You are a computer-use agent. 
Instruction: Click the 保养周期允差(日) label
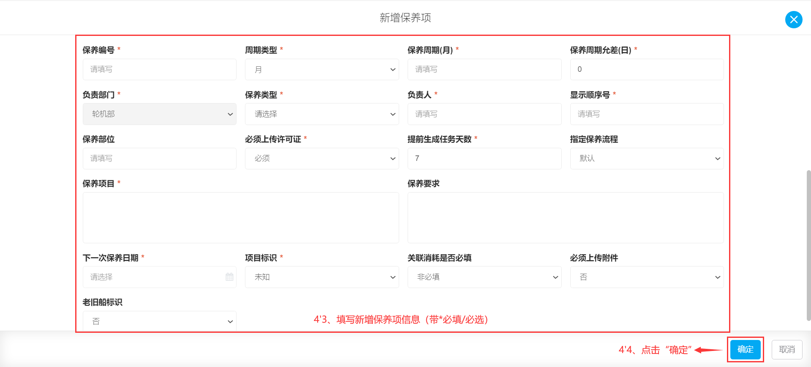coord(601,50)
